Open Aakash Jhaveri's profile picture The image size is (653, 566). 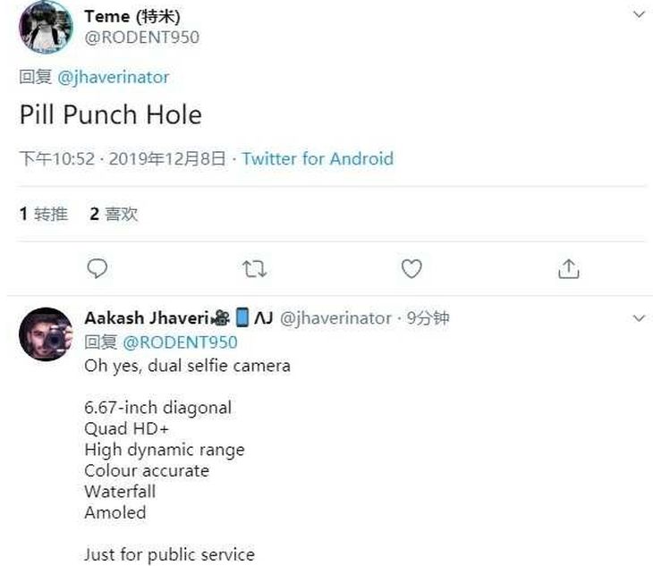click(x=46, y=334)
